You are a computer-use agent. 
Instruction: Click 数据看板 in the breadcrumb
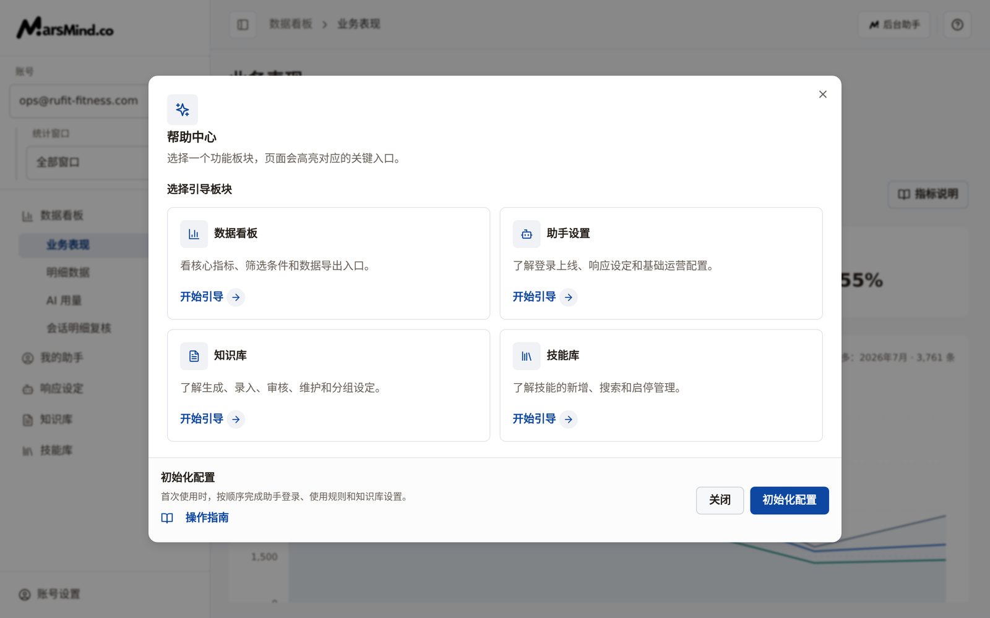click(x=291, y=24)
